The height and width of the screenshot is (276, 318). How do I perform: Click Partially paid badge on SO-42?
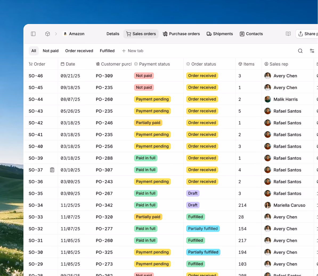[x=148, y=123]
